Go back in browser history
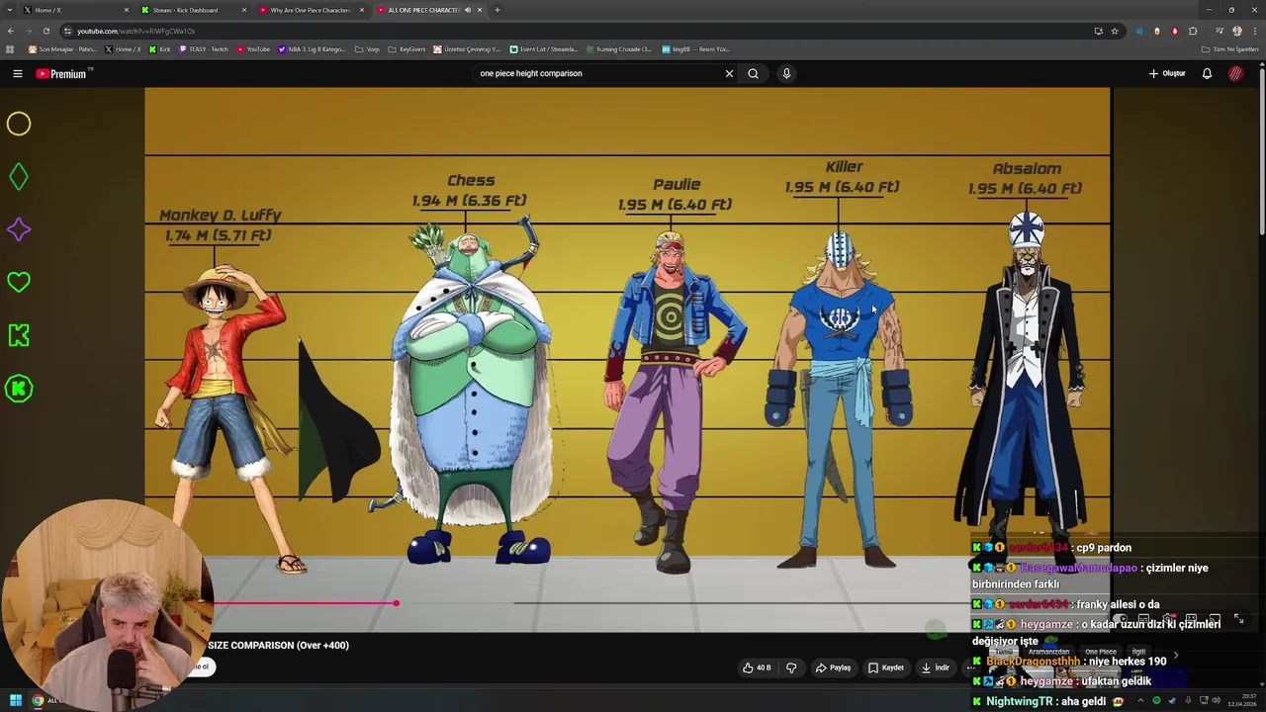 (x=10, y=31)
